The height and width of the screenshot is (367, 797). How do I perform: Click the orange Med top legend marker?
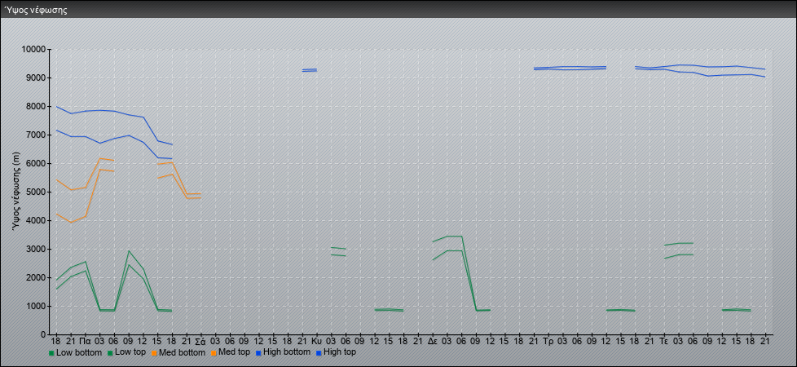click(x=213, y=353)
